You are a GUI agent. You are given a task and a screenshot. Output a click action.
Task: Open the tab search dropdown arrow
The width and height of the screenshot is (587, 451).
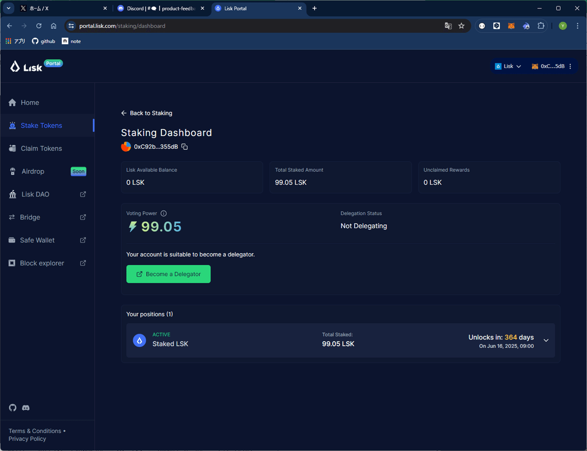(x=8, y=8)
